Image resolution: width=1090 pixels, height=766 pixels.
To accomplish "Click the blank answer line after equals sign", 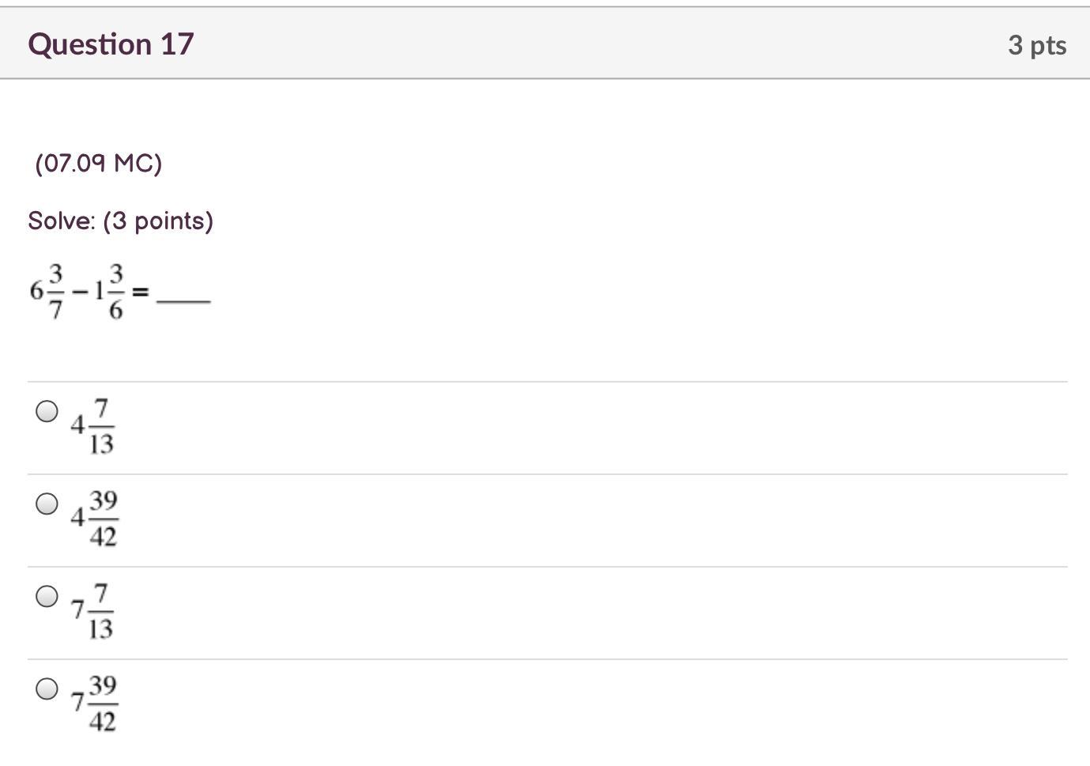I will pyautogui.click(x=183, y=300).
